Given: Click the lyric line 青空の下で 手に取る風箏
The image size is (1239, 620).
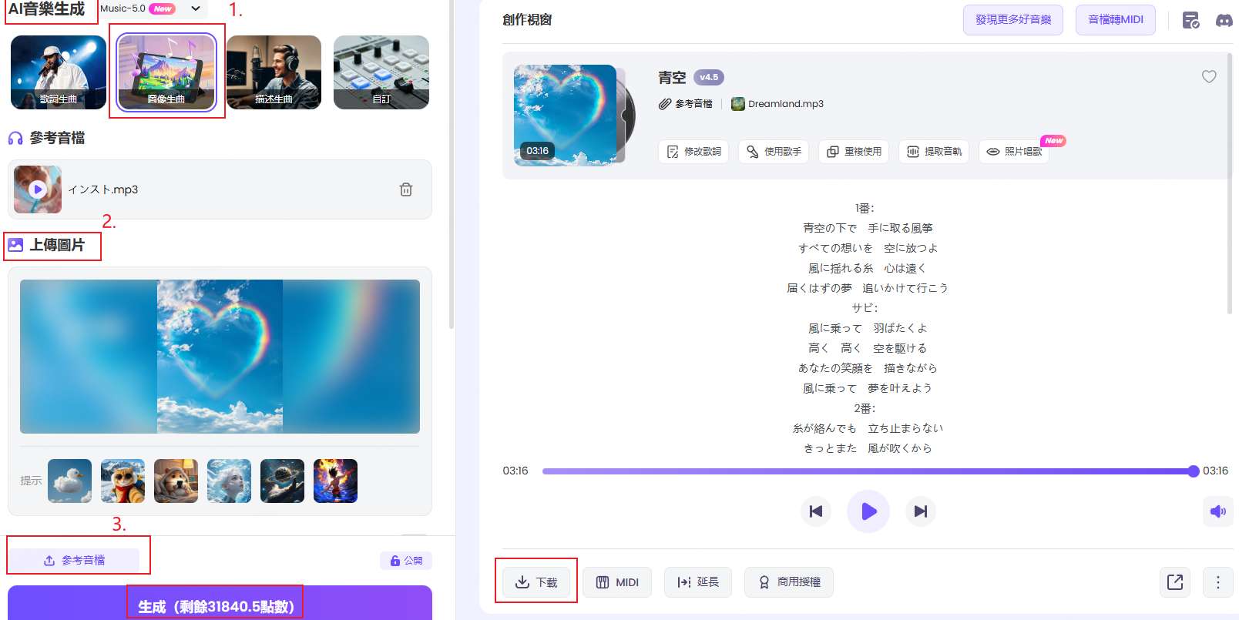Looking at the screenshot, I should [x=868, y=228].
